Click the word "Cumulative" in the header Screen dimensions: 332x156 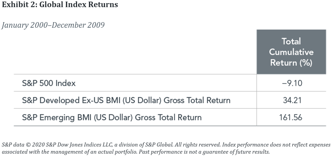click(291, 52)
